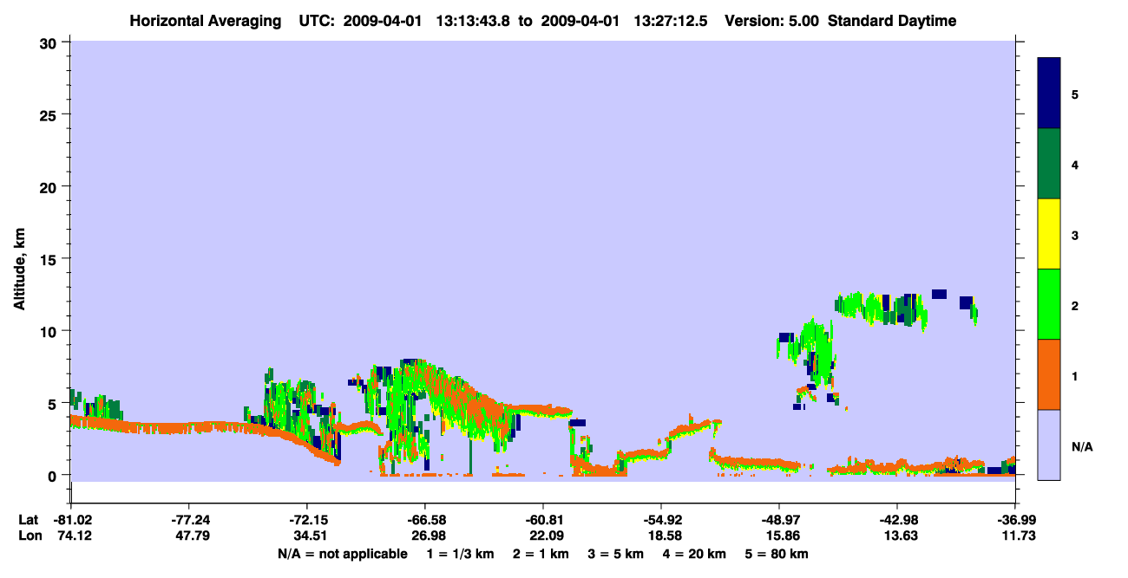This screenshot has height=578, width=1128.
Task: Click the longitude value 13.63
Action: pos(899,536)
